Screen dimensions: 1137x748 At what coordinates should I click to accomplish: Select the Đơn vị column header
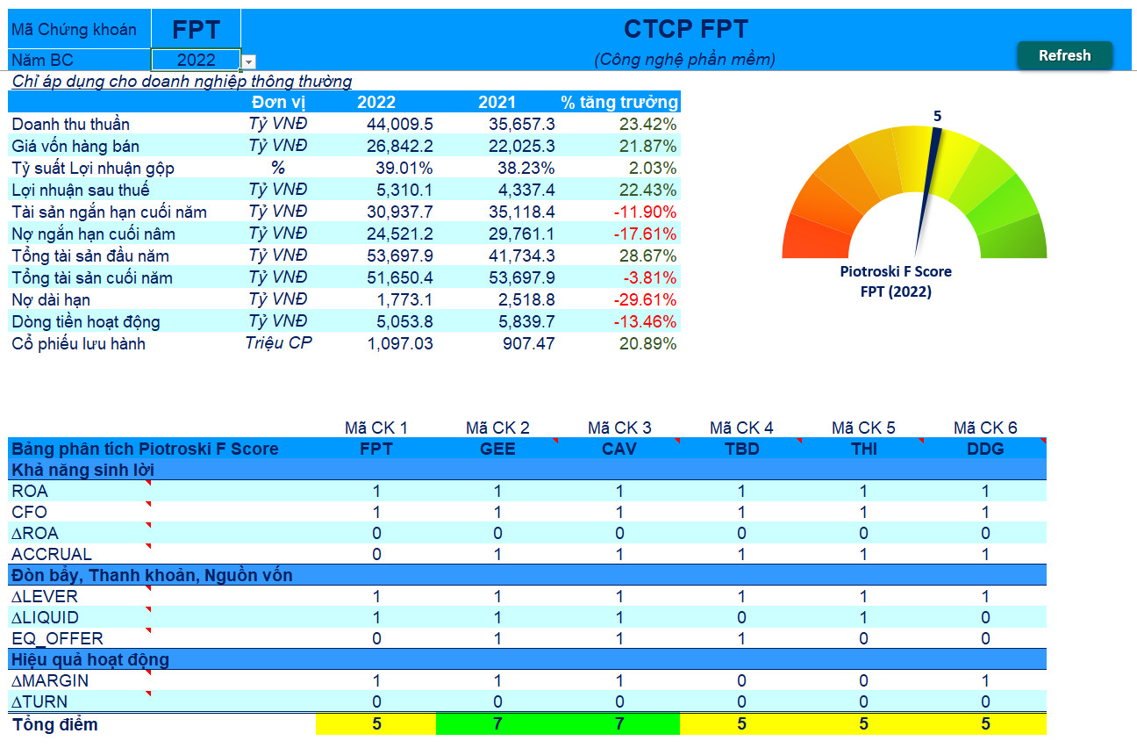(278, 102)
